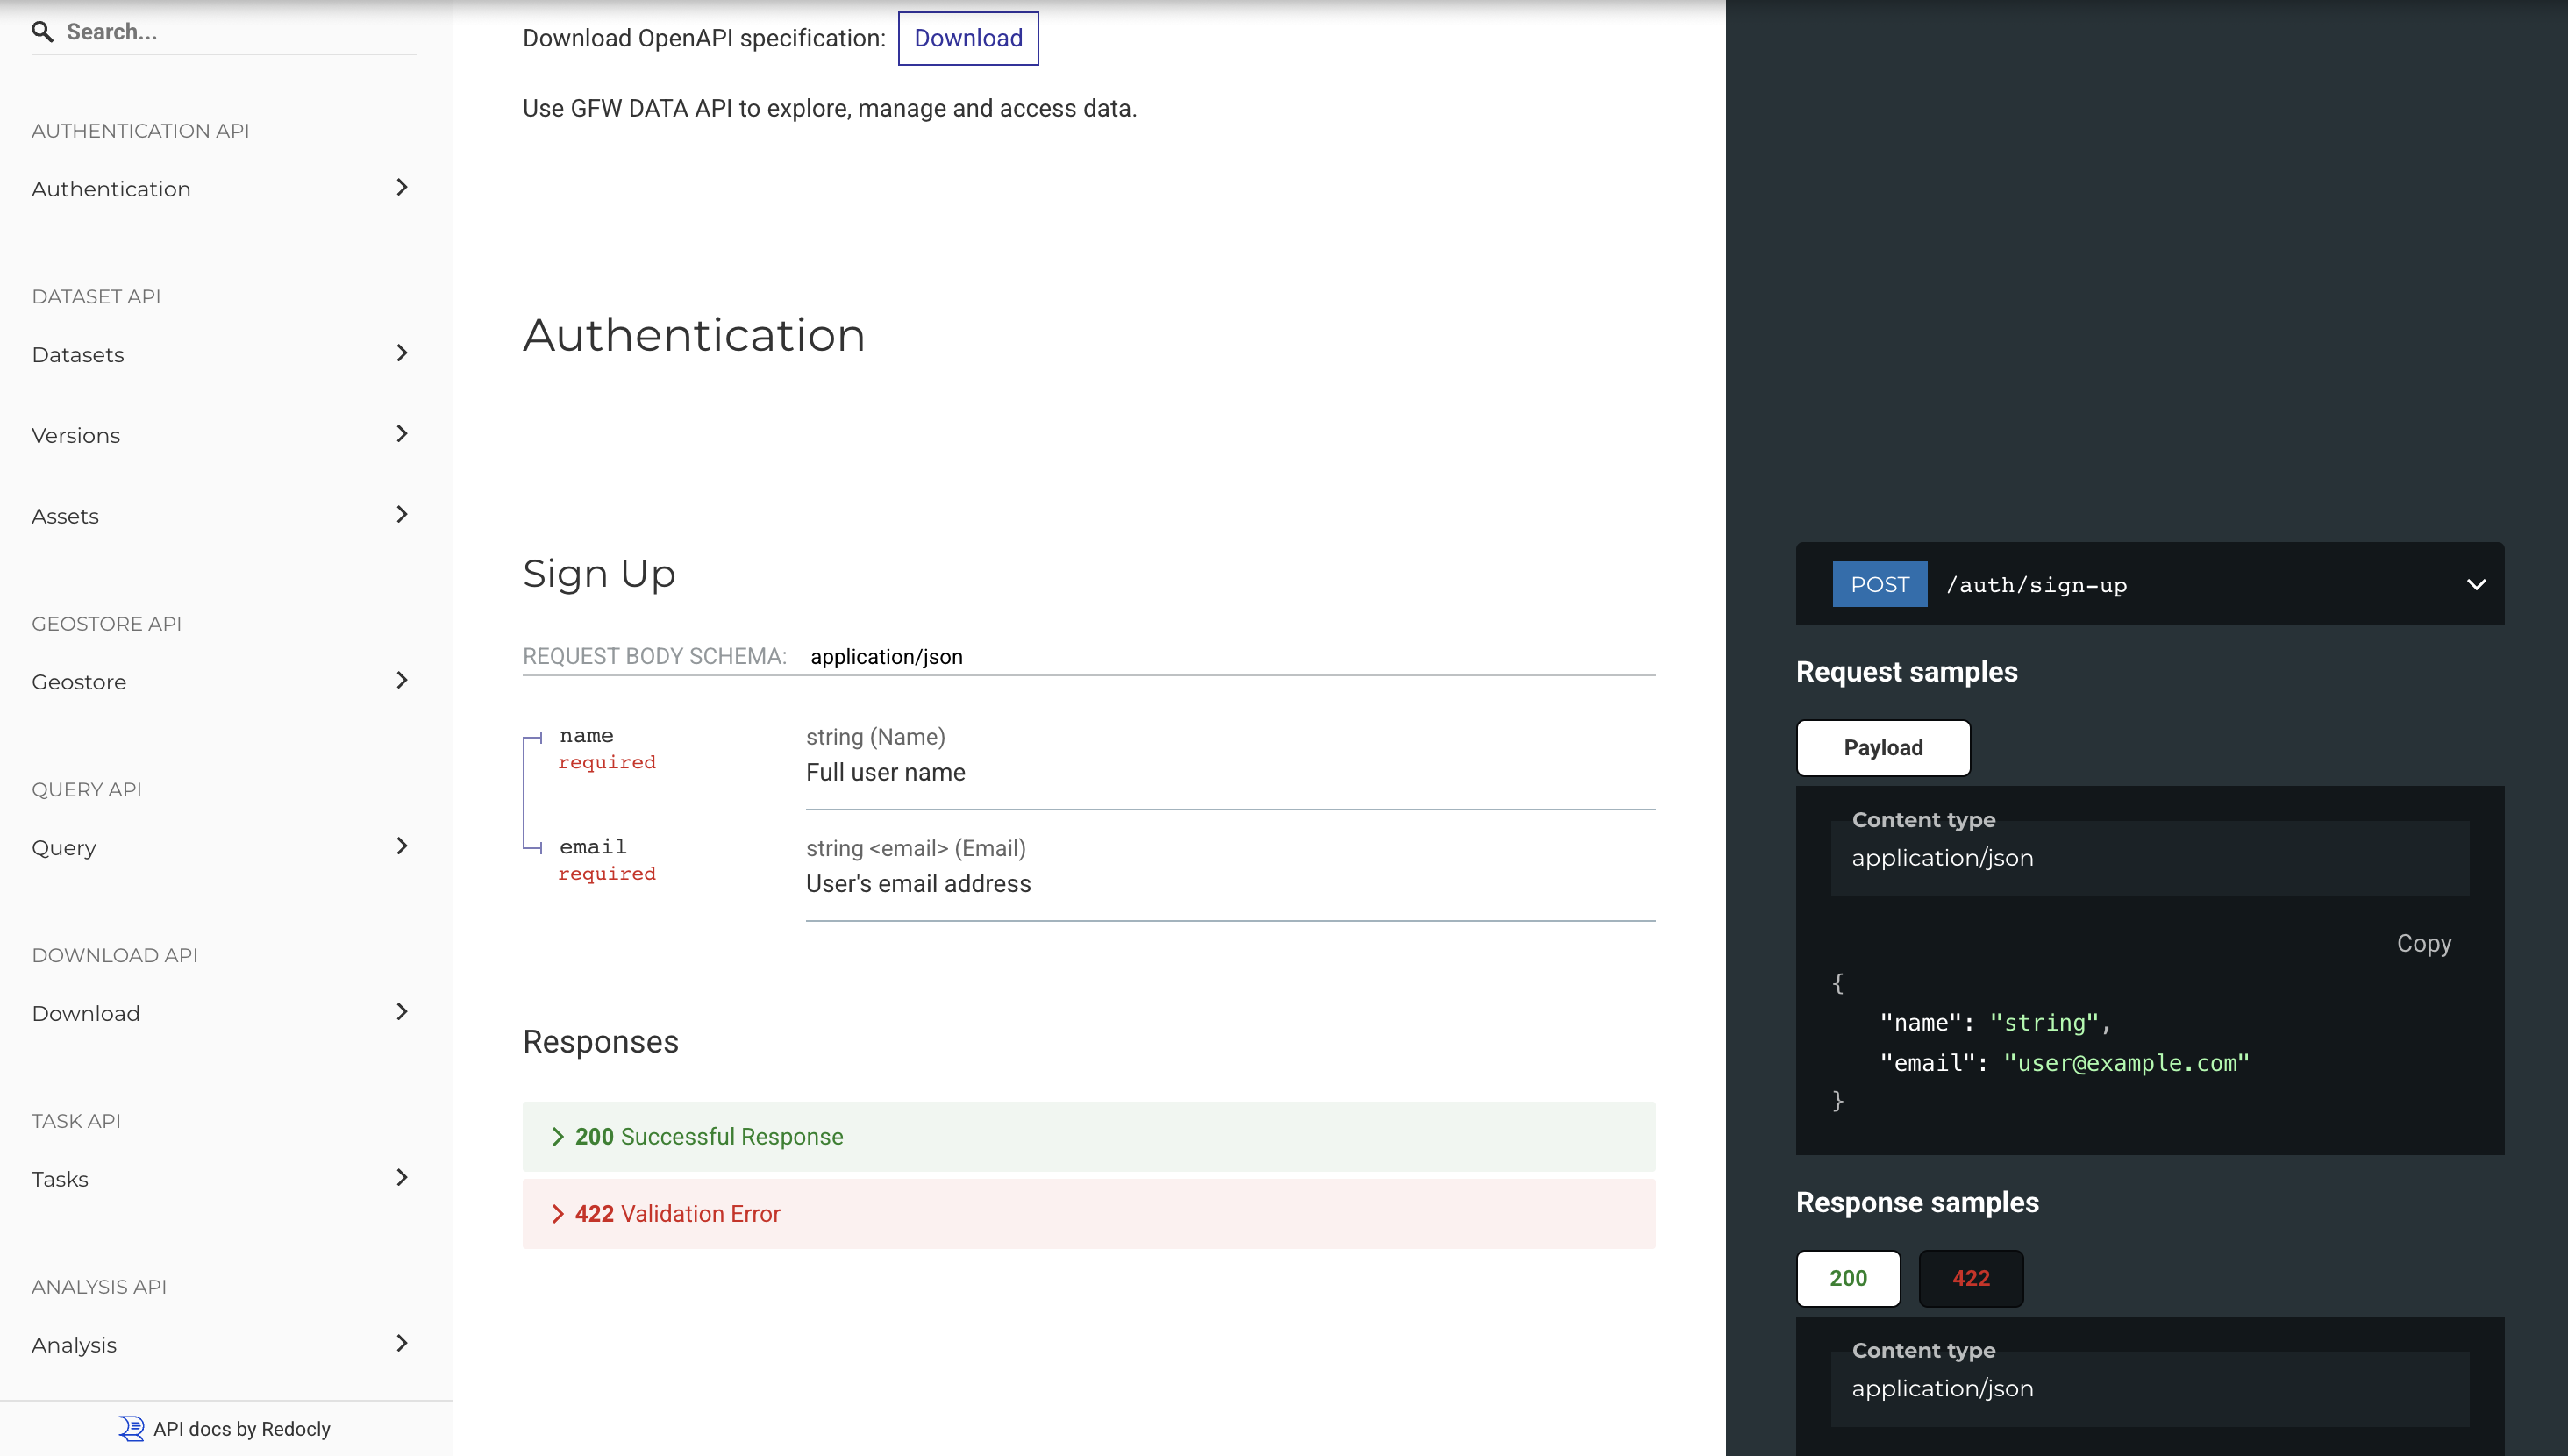Image resolution: width=2568 pixels, height=1456 pixels.
Task: Click arrow beside Query item
Action: tap(402, 847)
